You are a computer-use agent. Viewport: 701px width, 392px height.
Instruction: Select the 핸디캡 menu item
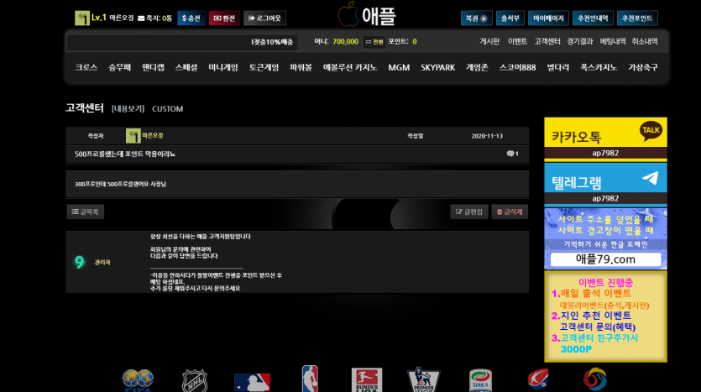(153, 67)
